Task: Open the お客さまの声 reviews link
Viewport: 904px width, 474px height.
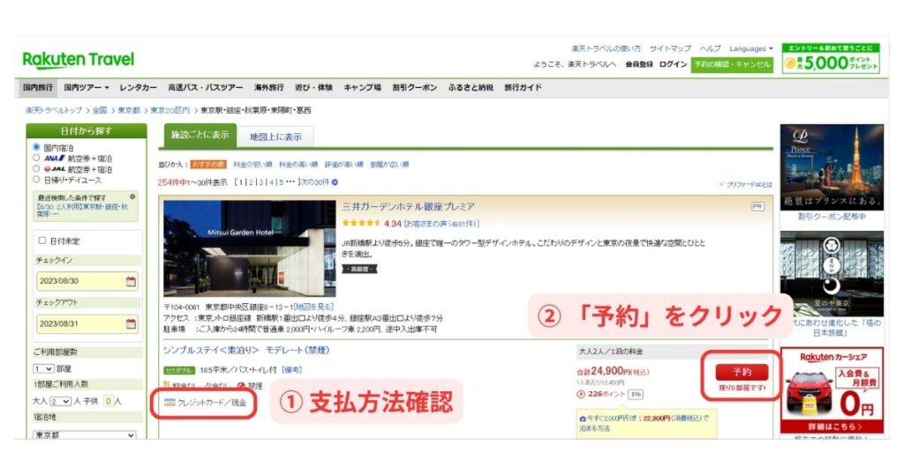Action: pyautogui.click(x=441, y=223)
